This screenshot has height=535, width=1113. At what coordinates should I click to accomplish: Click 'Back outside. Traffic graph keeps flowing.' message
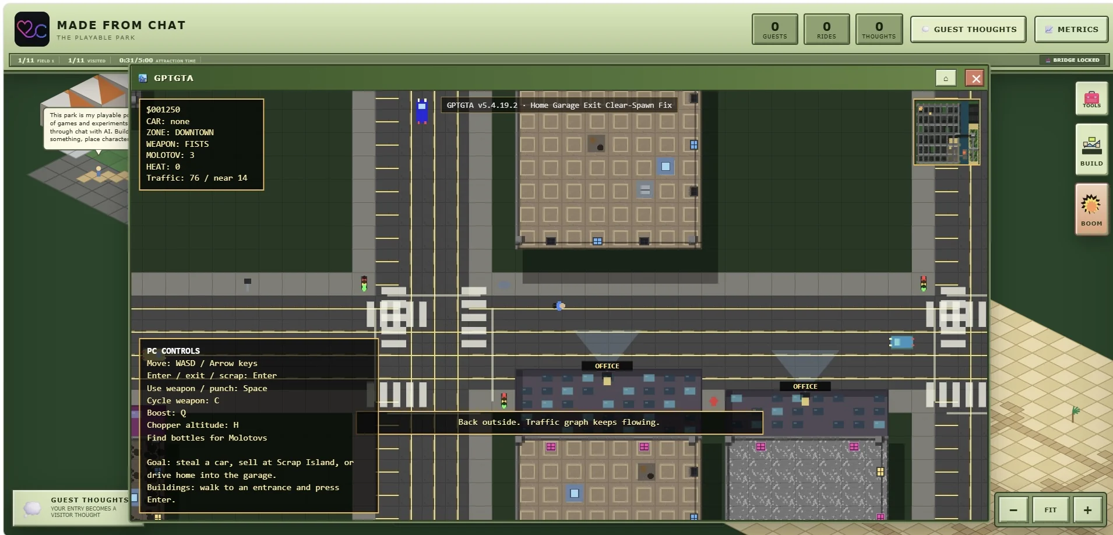[559, 423]
